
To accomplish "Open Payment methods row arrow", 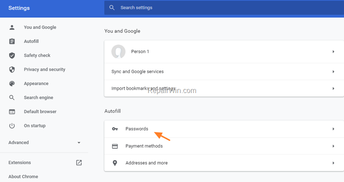I will (x=333, y=146).
